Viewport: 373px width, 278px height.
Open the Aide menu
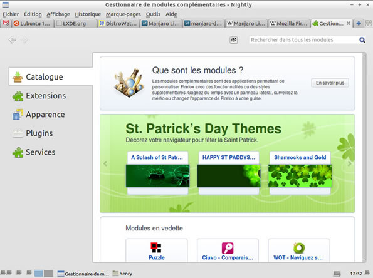(x=171, y=14)
